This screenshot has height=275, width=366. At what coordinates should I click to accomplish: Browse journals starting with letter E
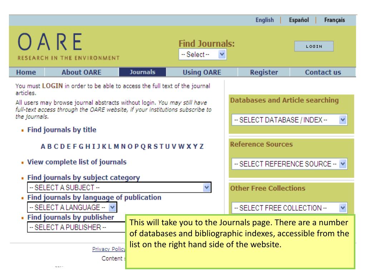(x=69, y=146)
